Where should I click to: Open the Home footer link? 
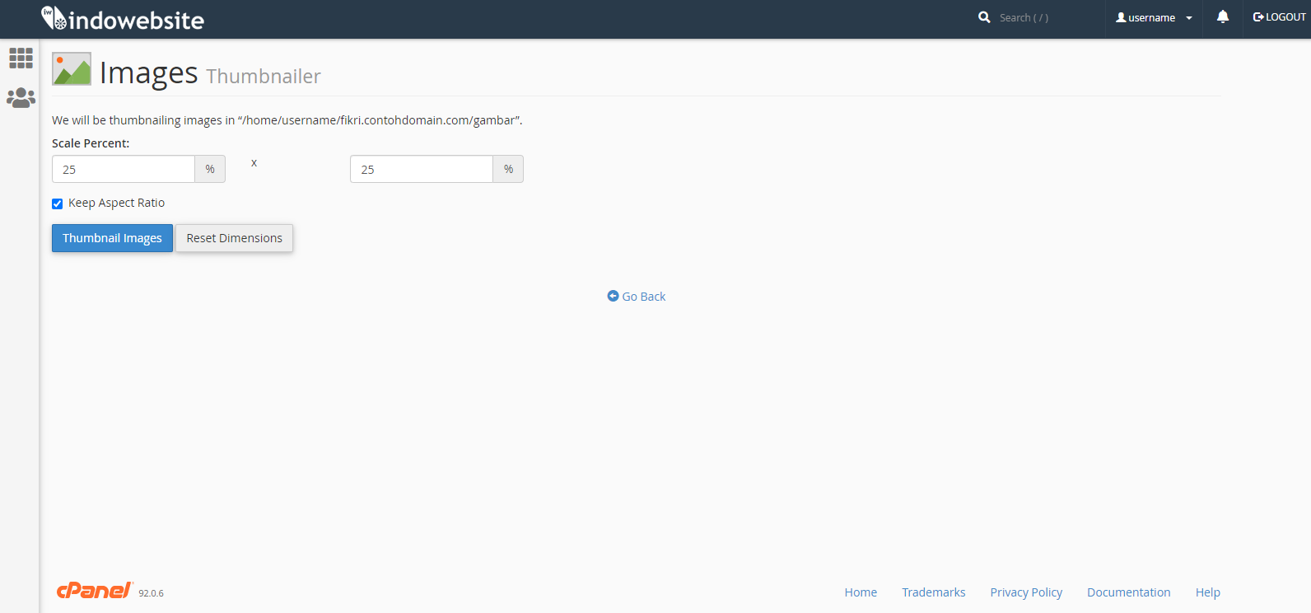coord(861,592)
